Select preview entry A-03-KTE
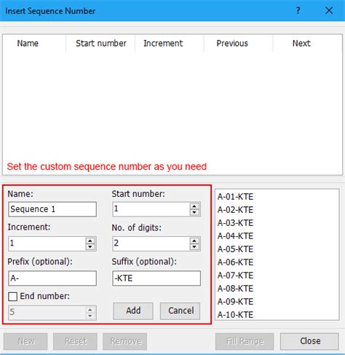 [235, 223]
